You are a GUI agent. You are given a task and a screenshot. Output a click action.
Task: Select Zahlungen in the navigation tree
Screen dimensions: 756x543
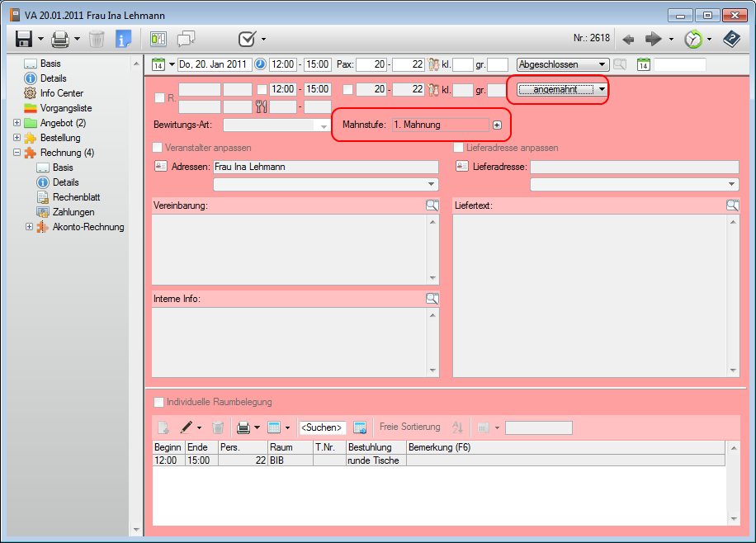point(73,212)
